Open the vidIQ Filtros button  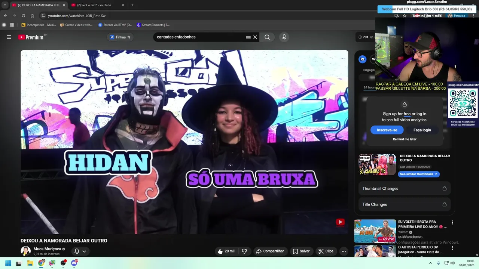click(x=120, y=37)
